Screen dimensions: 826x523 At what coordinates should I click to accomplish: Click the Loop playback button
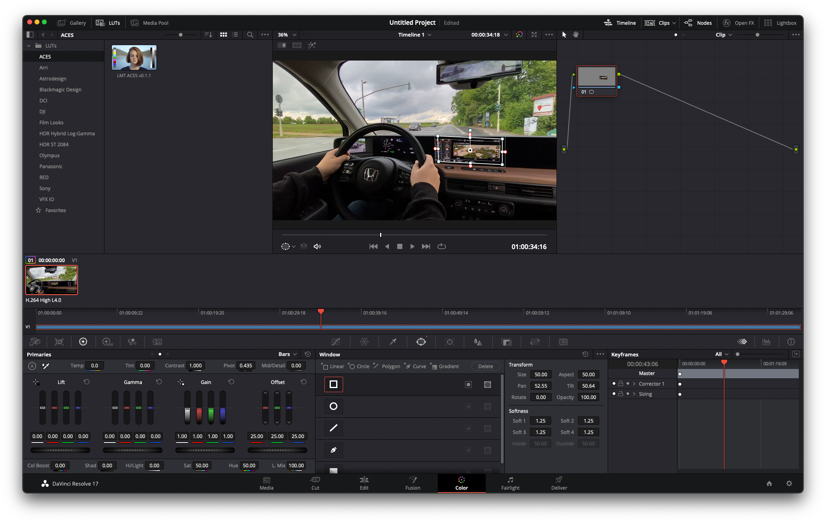(441, 246)
